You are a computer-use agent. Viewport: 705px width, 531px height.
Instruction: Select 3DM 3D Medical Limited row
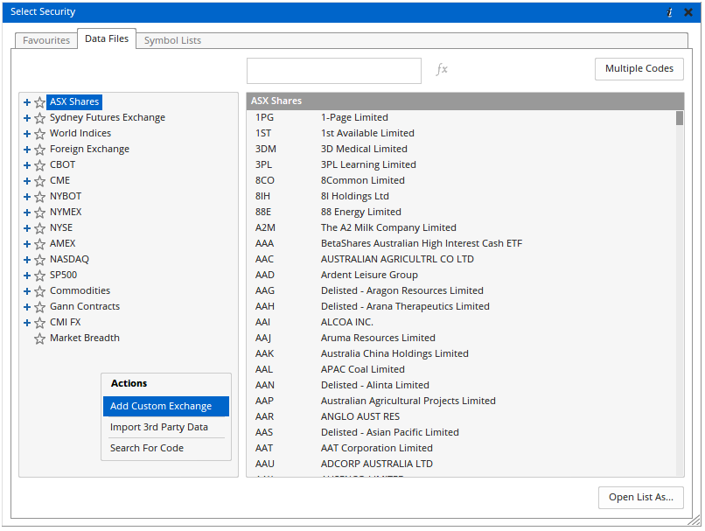click(461, 150)
